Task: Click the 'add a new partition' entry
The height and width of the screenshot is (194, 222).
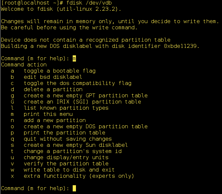Action: (x=54, y=120)
